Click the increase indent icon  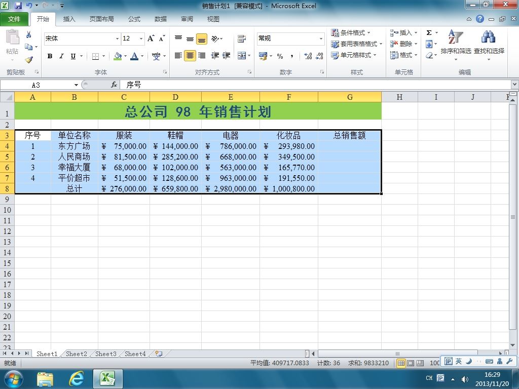tap(227, 56)
